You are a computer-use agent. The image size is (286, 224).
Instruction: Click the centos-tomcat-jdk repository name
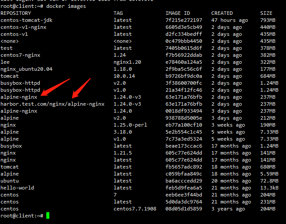tap(27, 20)
